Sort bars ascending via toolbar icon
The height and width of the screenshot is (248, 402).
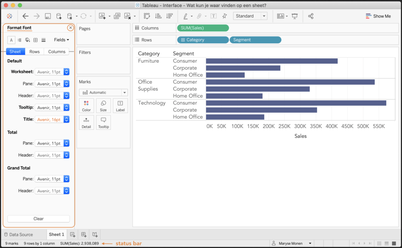tap(158, 16)
